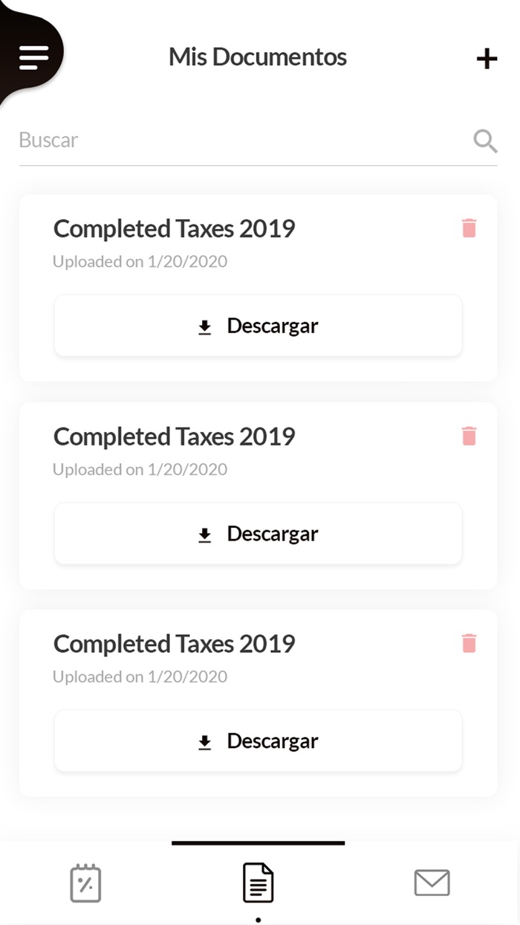Open the messages envelope icon
This screenshot has height=925, width=520.
pos(432,883)
